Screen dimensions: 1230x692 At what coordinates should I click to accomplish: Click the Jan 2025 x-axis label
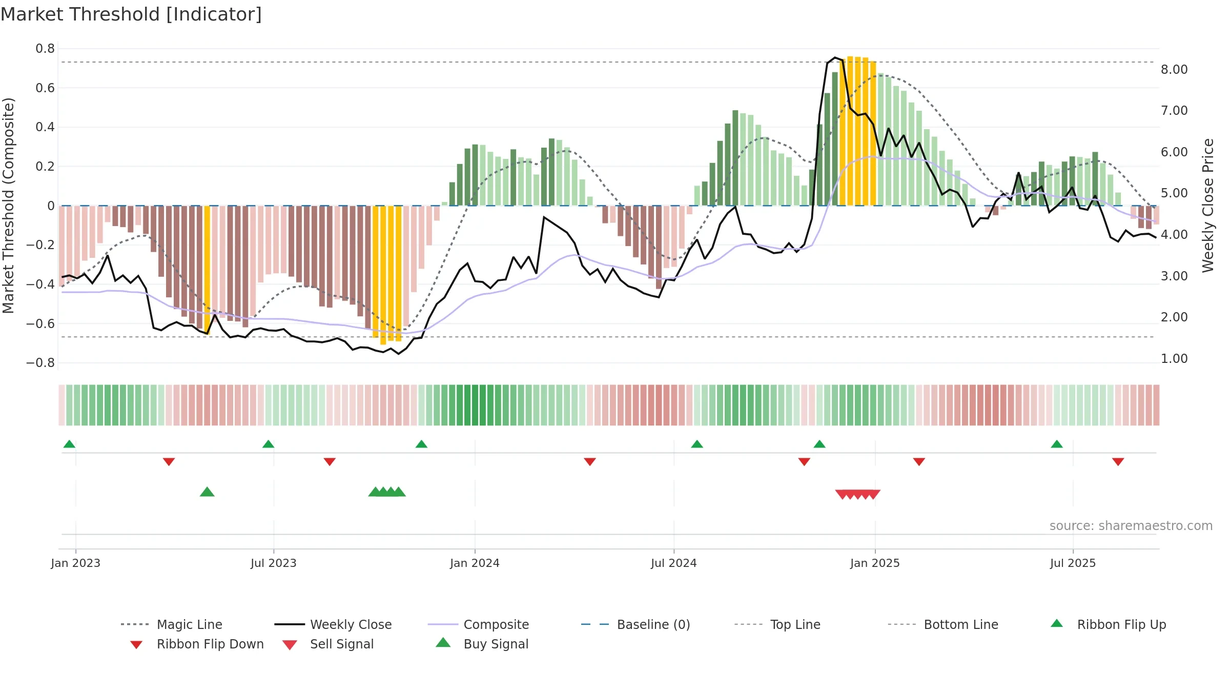pyautogui.click(x=875, y=563)
